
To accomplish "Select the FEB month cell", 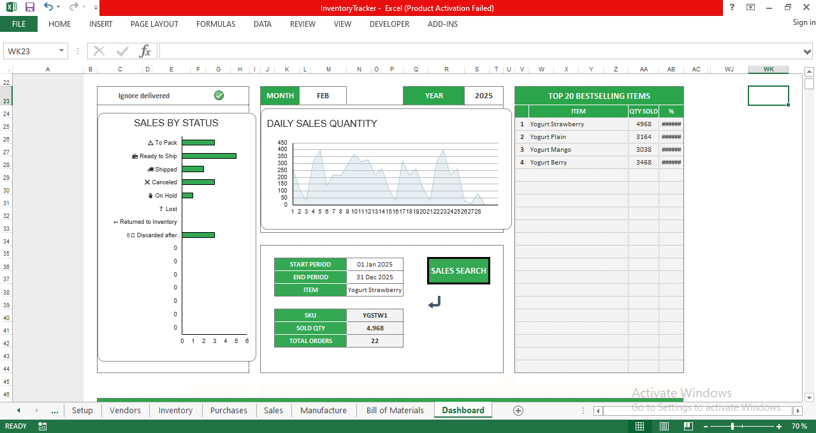I will pyautogui.click(x=323, y=96).
